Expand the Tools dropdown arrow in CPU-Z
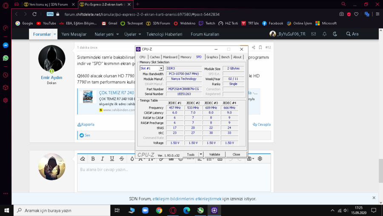Screen dimensions: 383x216 [201, 154]
